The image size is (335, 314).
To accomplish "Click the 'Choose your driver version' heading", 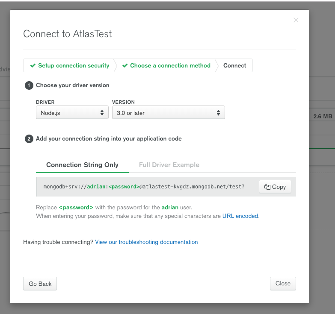I will coord(73,85).
